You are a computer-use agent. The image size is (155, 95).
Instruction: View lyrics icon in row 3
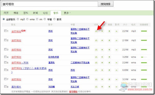pyautogui.click(x=117, y=50)
